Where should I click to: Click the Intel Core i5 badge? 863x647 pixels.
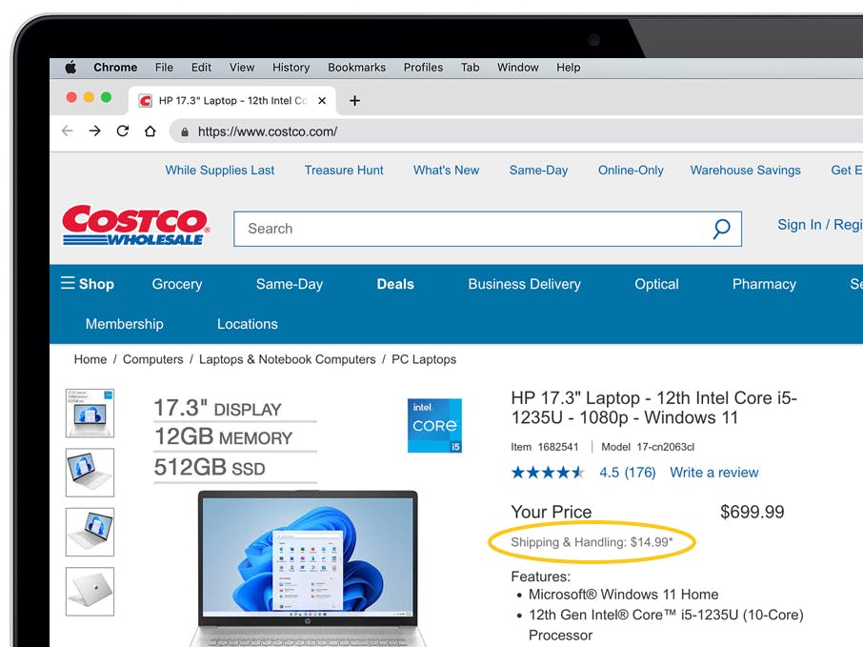(x=434, y=425)
